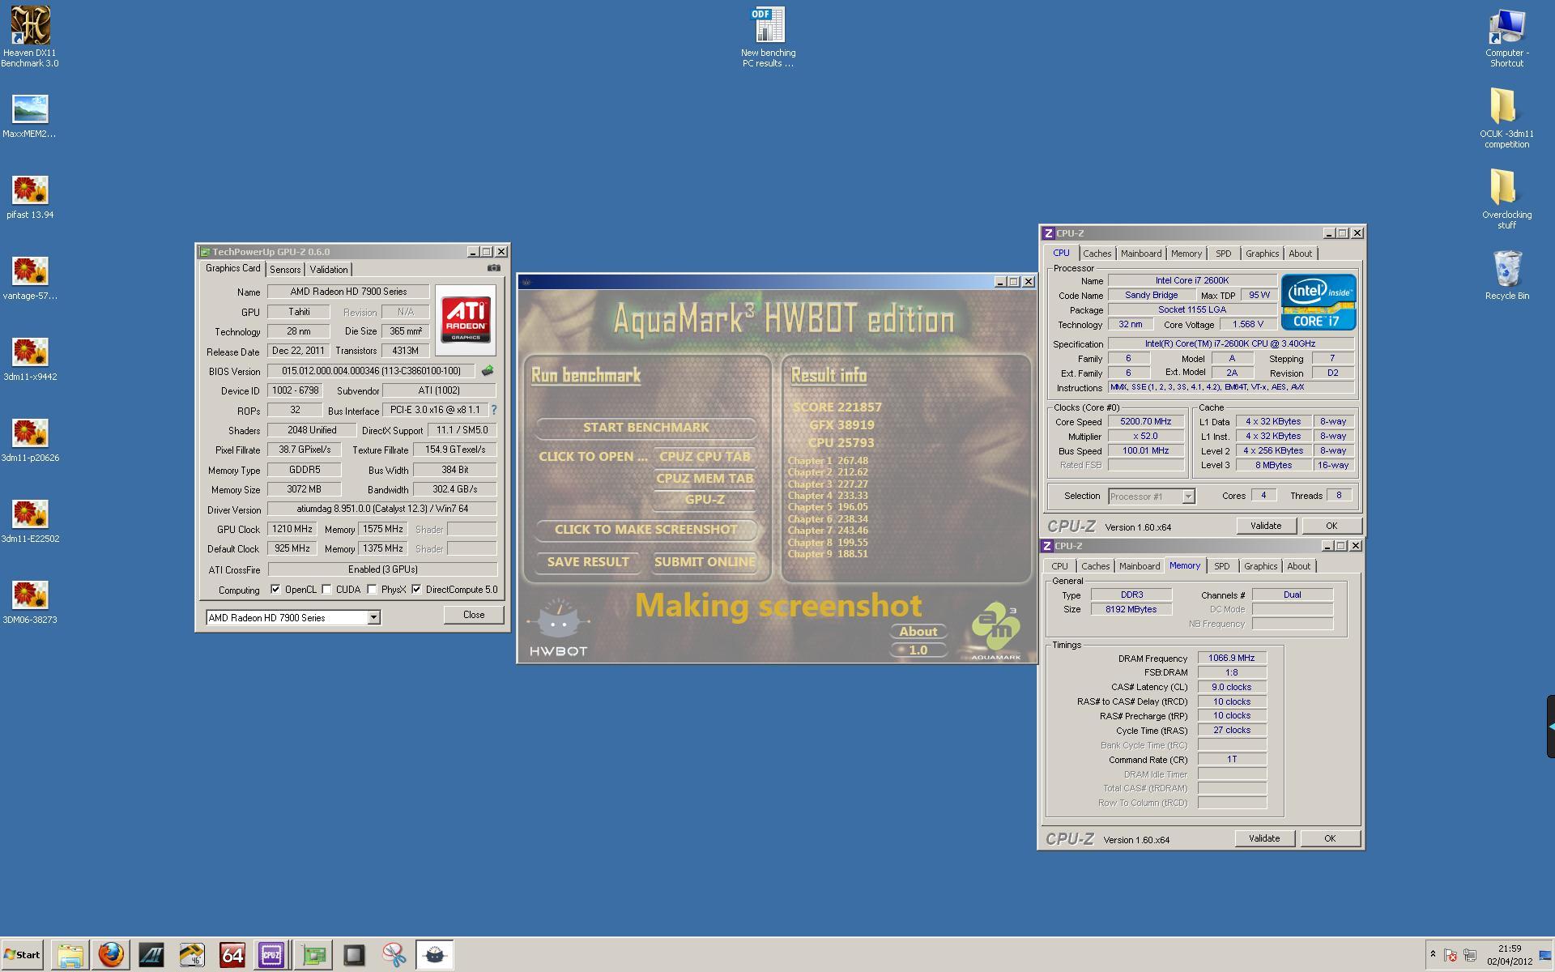Click Validate in upper CPU-Z window

coord(1265,526)
